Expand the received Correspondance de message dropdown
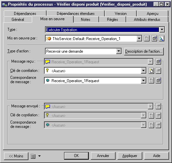This screenshot has height=163, width=172. tap(143, 81)
